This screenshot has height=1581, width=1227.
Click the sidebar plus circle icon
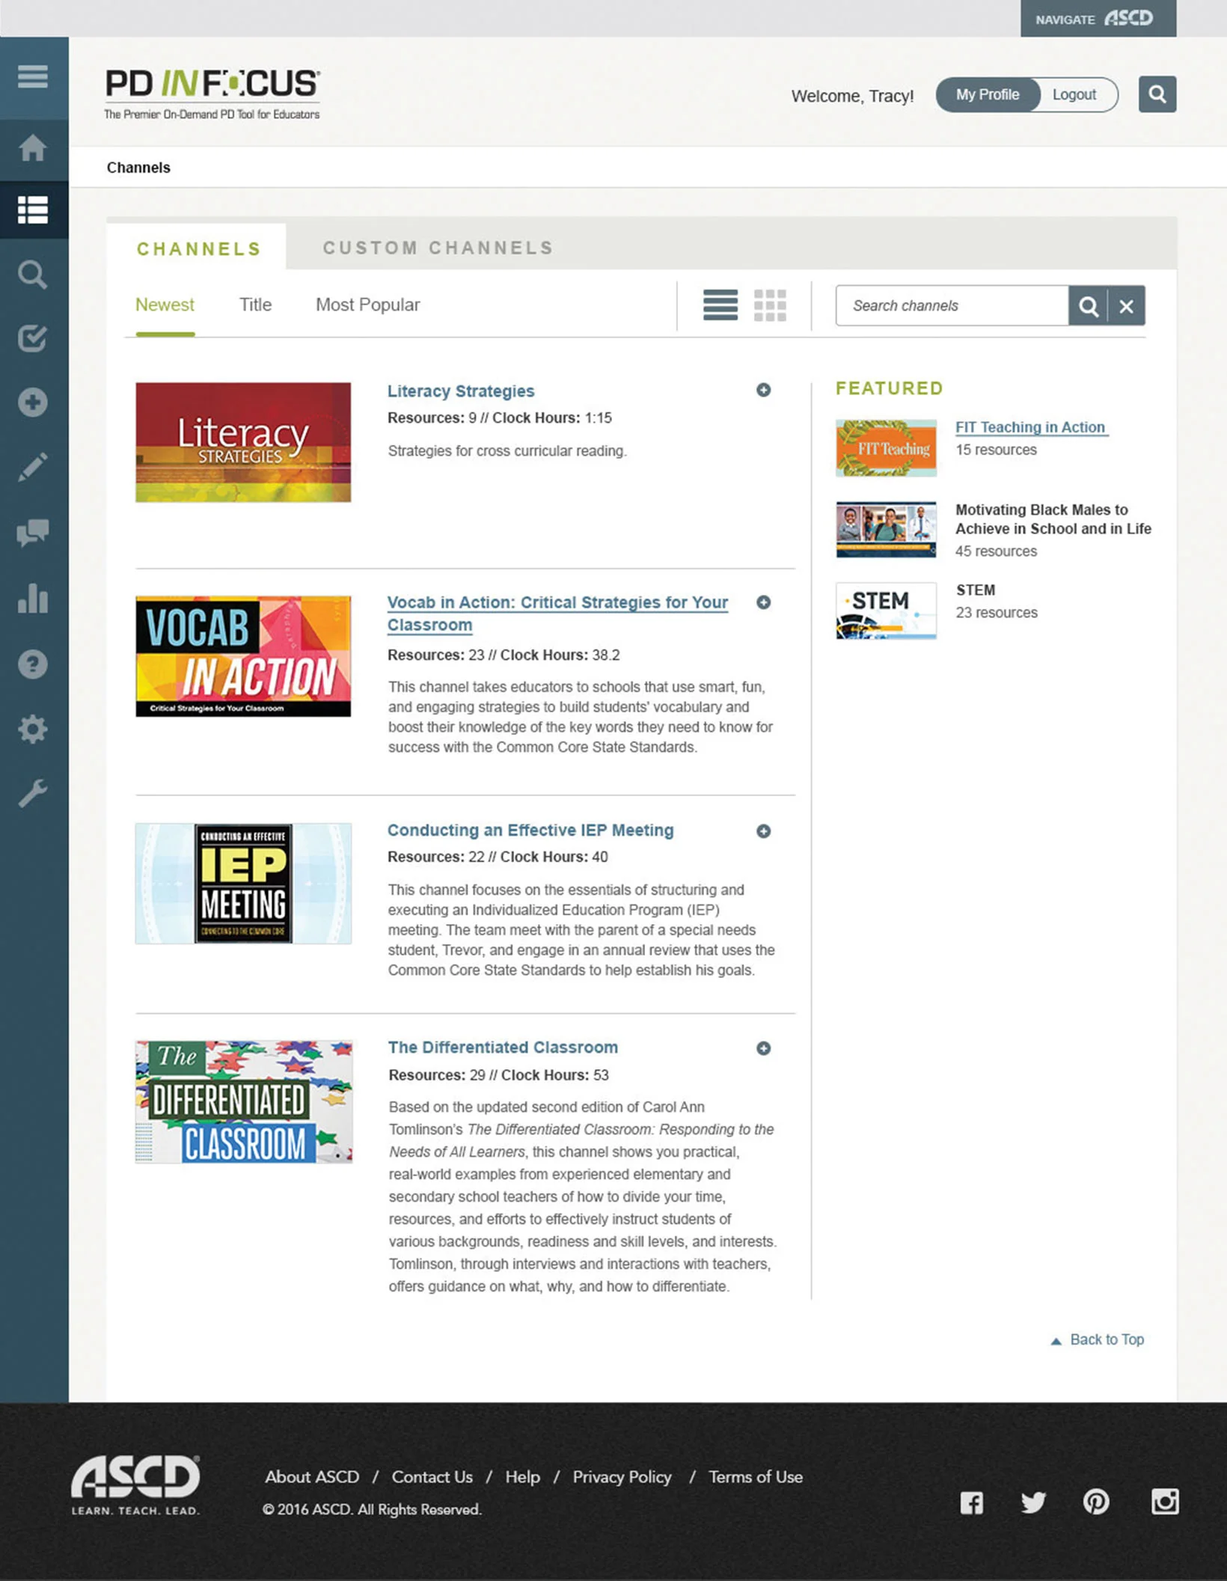pyautogui.click(x=33, y=403)
